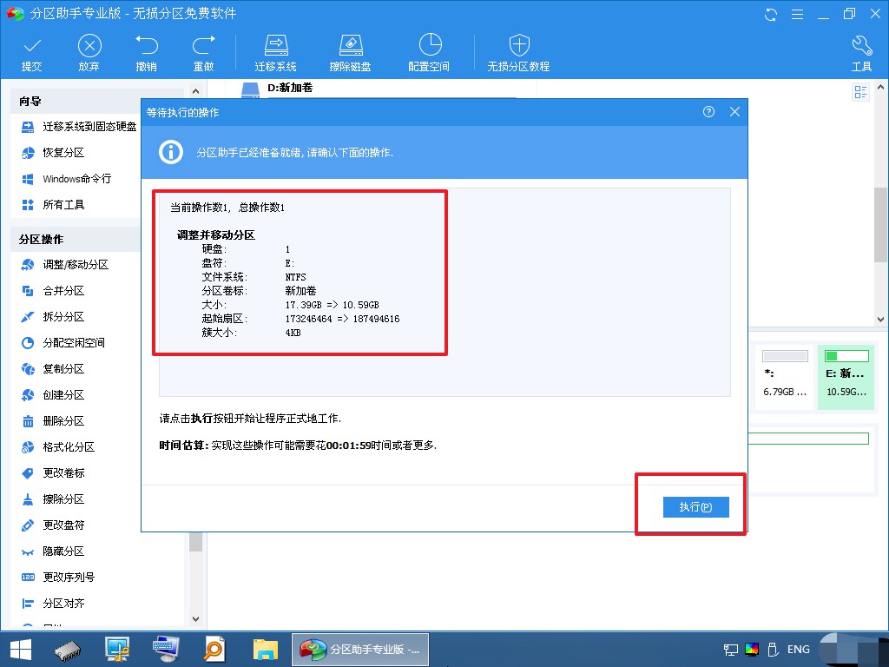Viewport: 889px width, 667px height.
Task: Choose 合并分区 operation
Action: pos(53,291)
